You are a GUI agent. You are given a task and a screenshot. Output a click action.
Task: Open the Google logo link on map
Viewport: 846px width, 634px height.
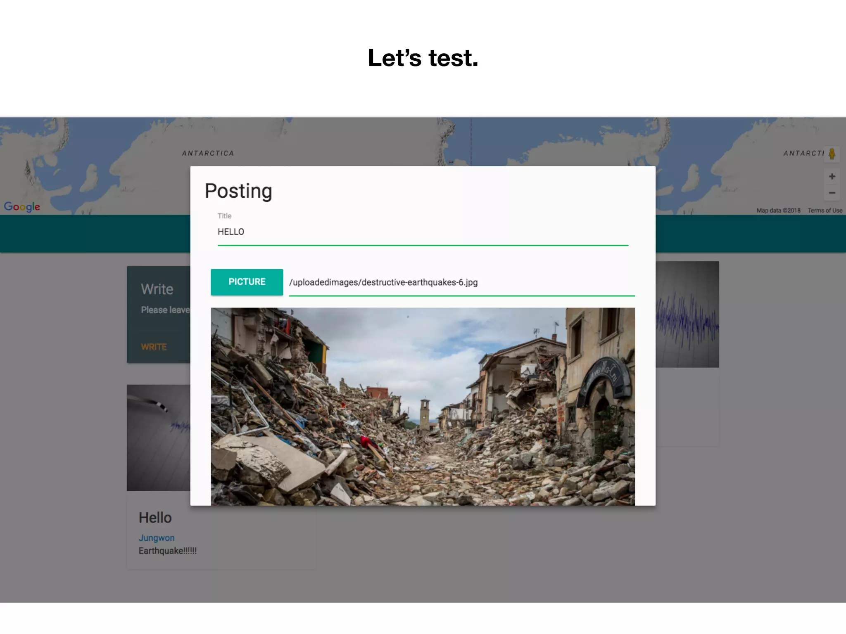(22, 206)
